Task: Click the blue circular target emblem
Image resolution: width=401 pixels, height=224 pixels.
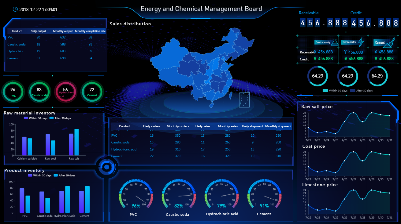Action: pos(106,167)
